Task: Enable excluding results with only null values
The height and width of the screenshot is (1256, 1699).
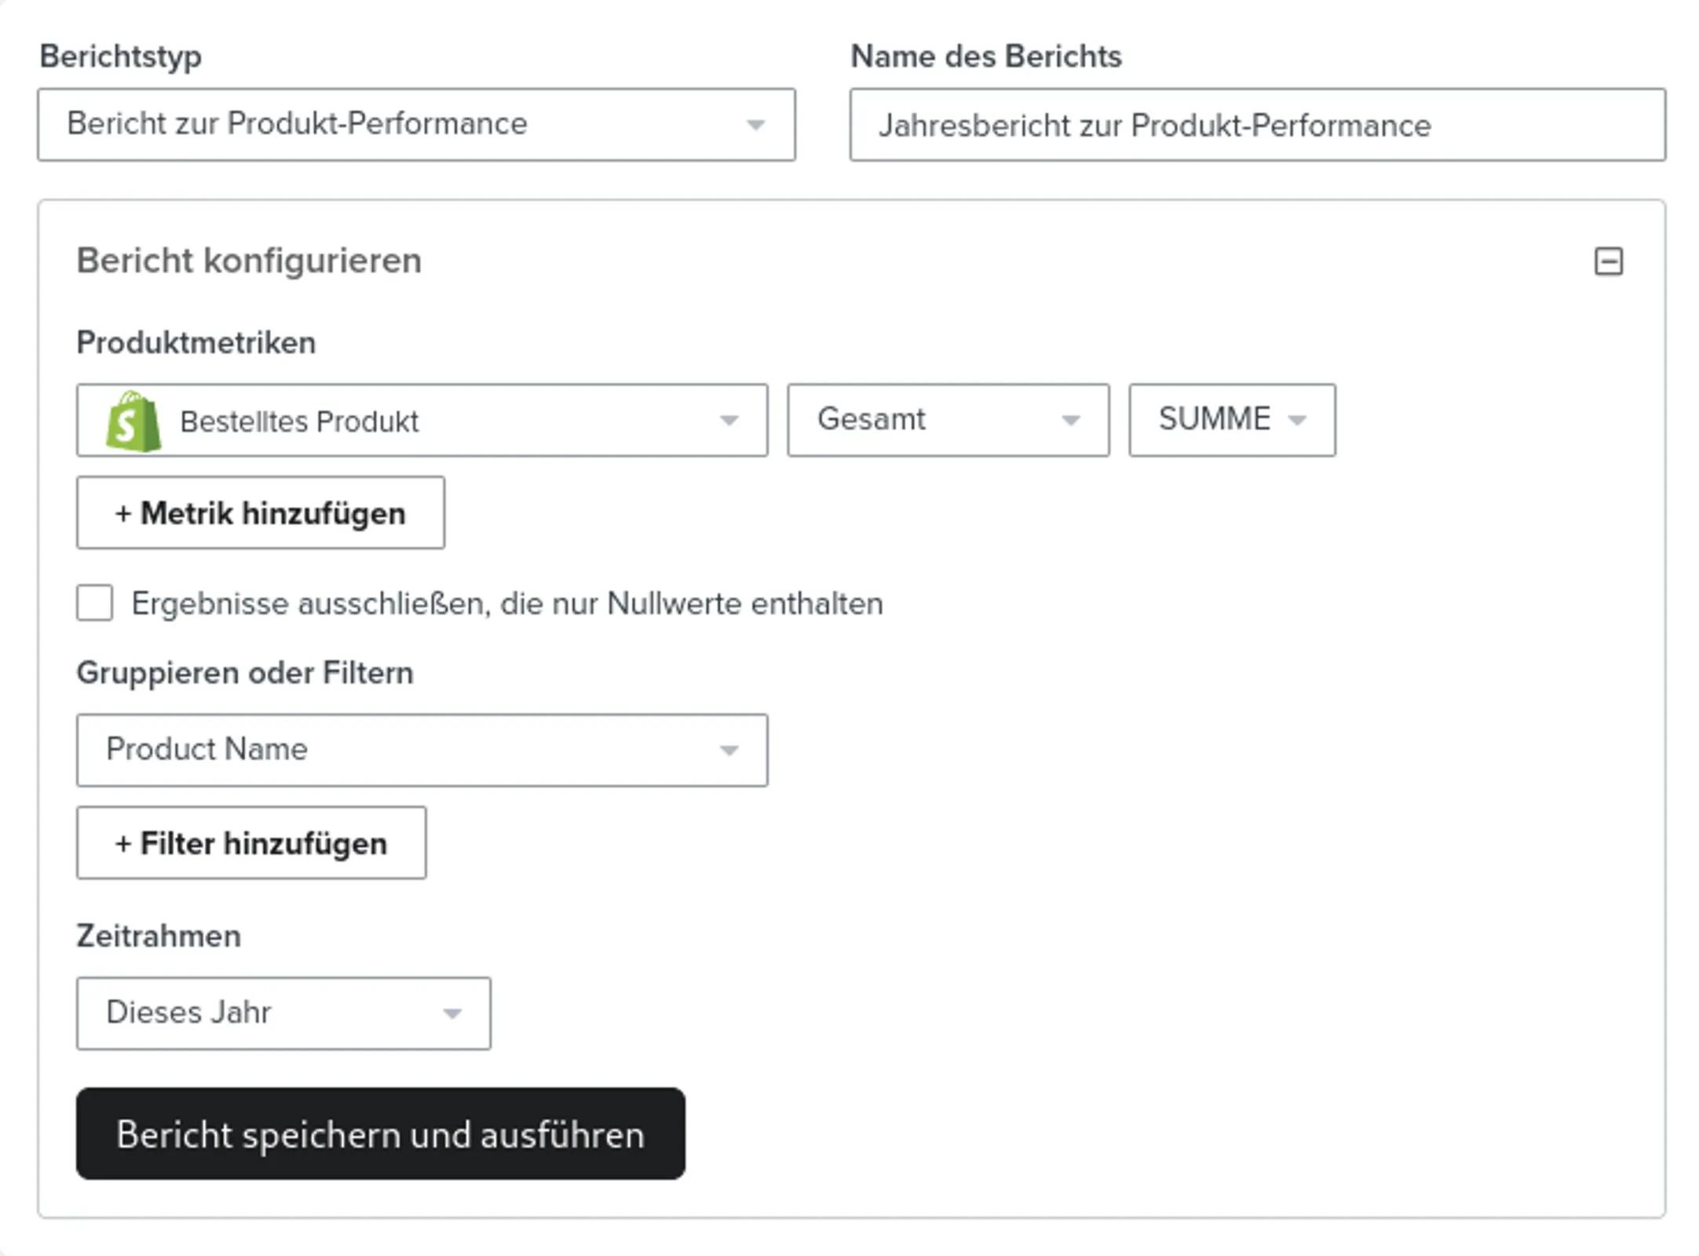Action: click(x=94, y=603)
